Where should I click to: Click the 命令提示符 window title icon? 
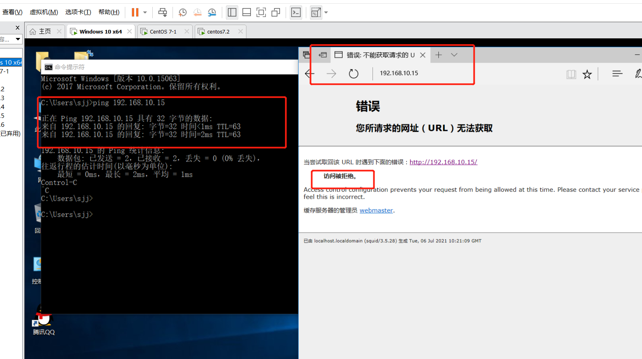pos(48,67)
